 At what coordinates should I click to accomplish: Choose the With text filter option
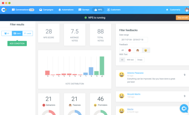coord(130,60)
